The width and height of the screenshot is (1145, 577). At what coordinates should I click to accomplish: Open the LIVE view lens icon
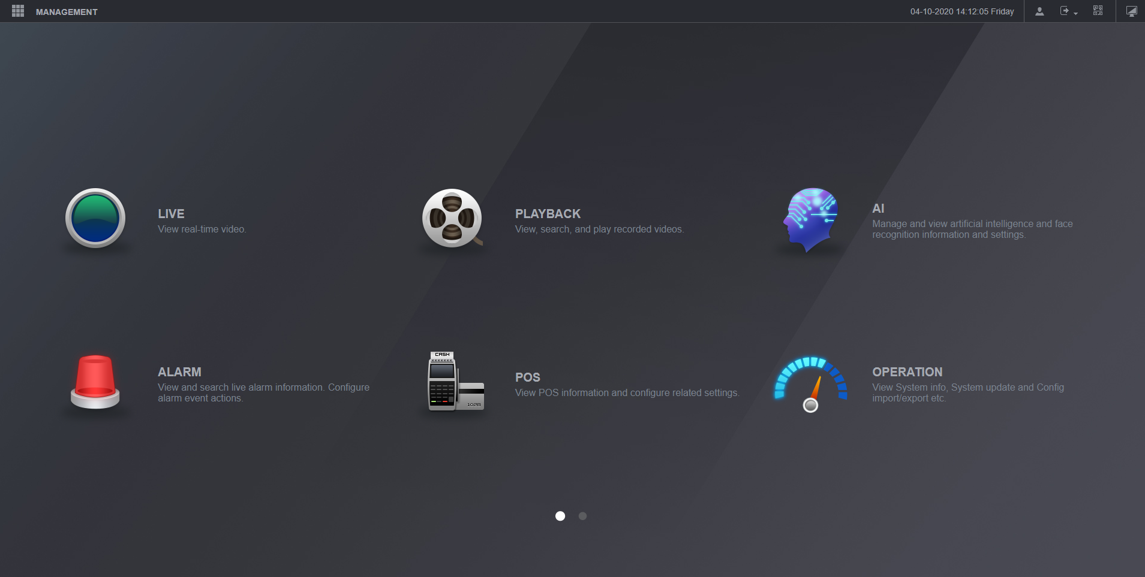(x=95, y=218)
